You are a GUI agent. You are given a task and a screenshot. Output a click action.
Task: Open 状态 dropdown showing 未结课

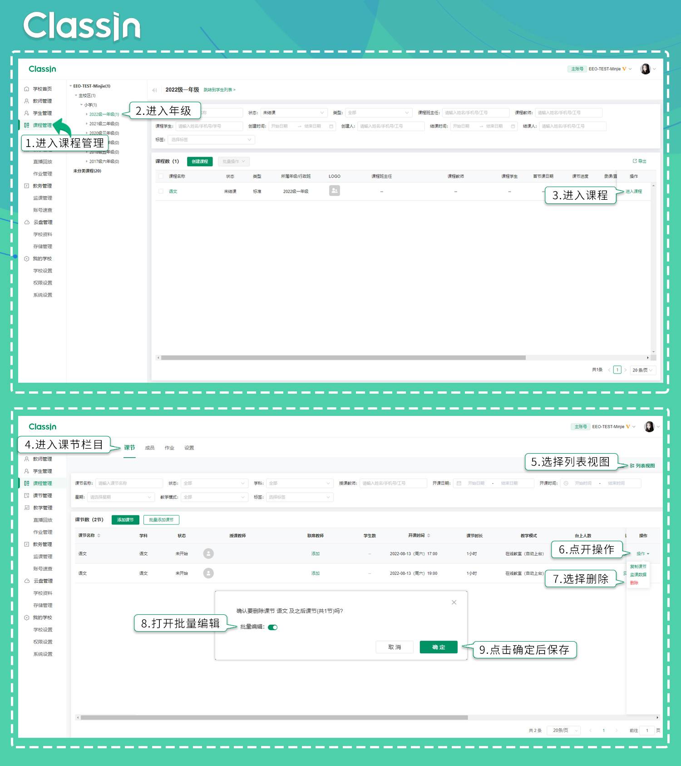(294, 113)
